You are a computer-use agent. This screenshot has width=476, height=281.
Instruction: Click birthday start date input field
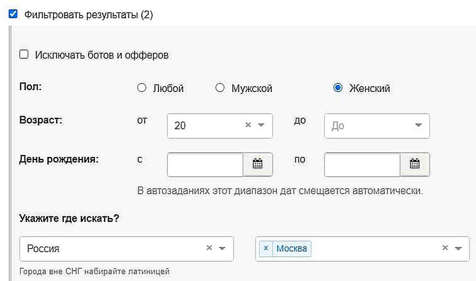[205, 164]
